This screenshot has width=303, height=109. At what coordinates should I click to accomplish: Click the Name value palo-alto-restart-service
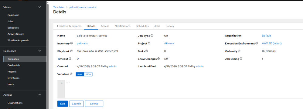tap(92, 36)
